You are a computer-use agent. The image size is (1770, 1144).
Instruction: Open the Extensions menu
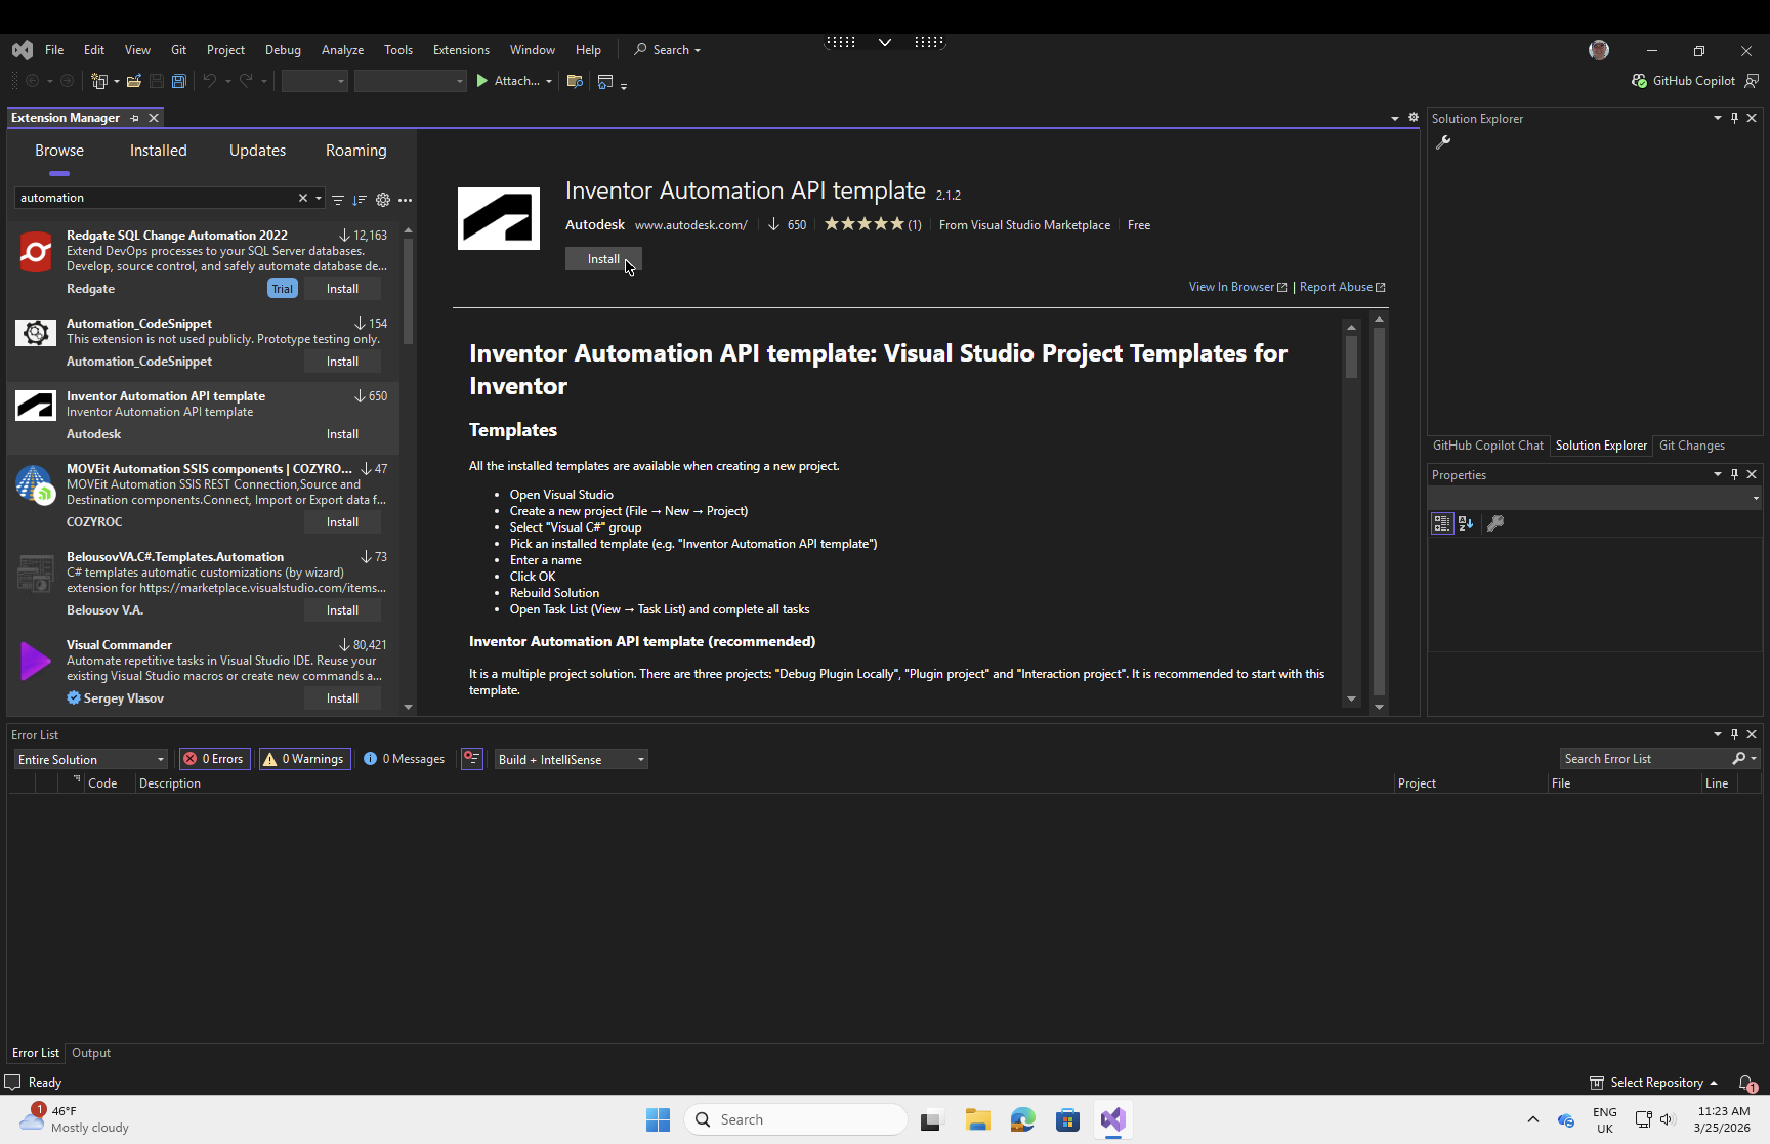[x=461, y=49]
